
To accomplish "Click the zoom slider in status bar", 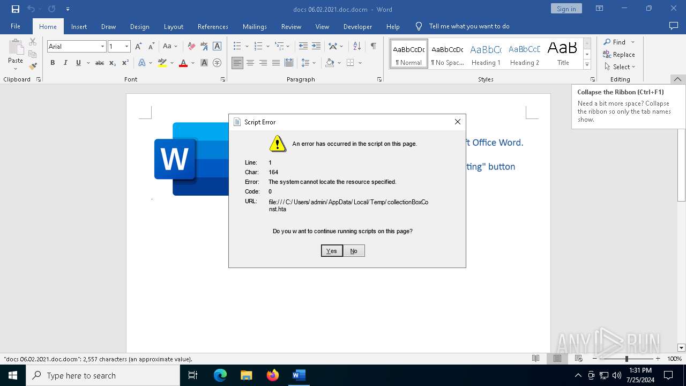I will [626, 359].
